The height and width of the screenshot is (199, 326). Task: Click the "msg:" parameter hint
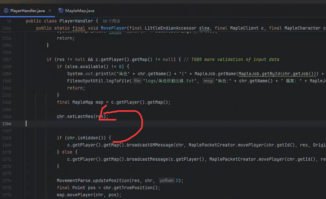pyautogui.click(x=208, y=81)
